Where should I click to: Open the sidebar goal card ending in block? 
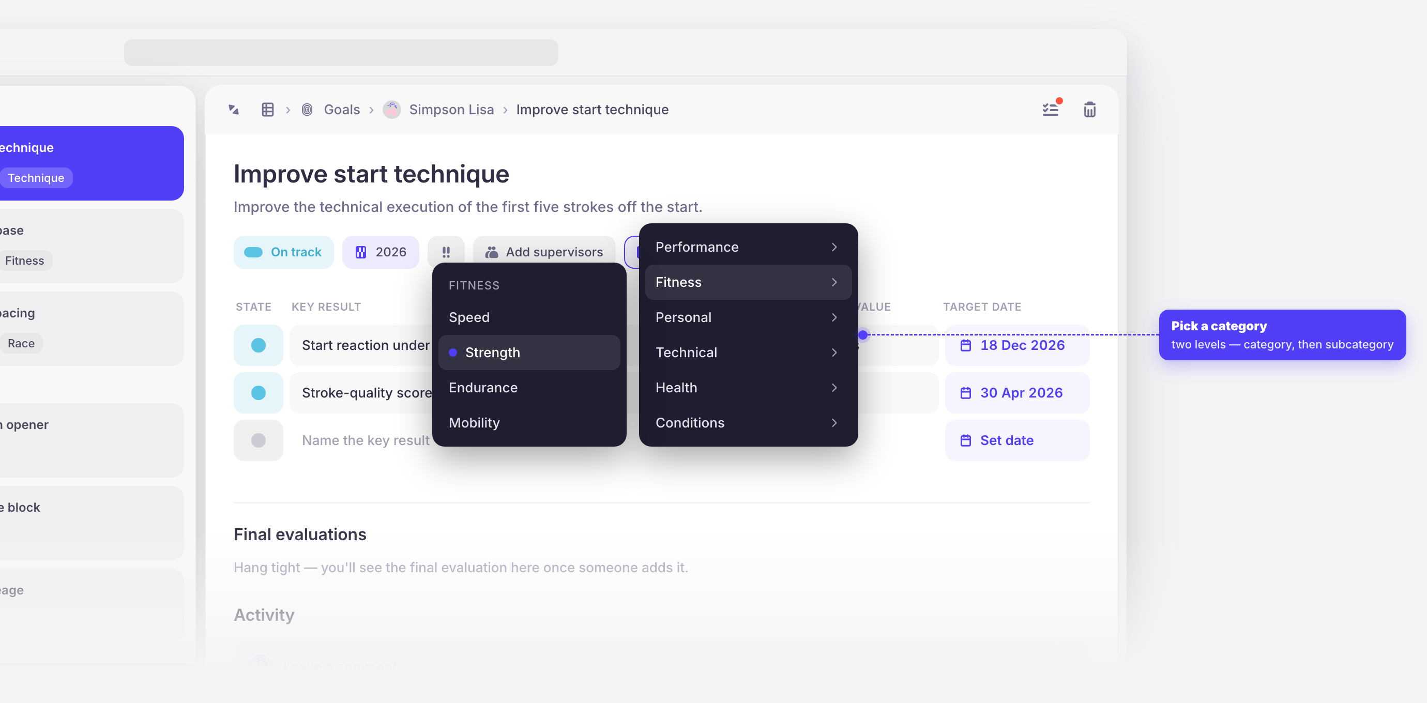92,523
